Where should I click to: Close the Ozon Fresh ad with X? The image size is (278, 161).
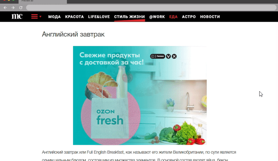point(174,56)
